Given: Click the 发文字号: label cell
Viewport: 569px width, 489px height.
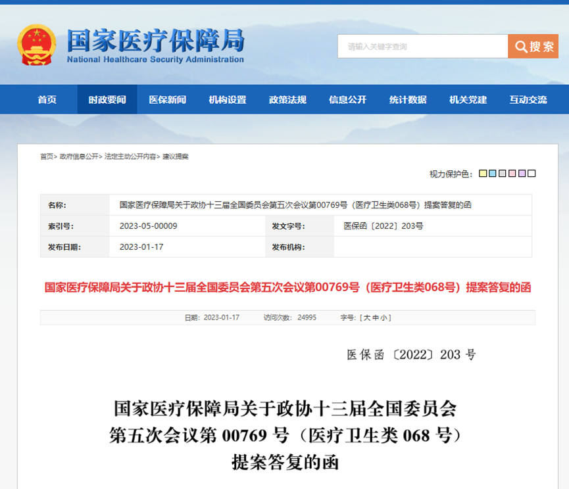Looking at the screenshot, I should tap(300, 226).
